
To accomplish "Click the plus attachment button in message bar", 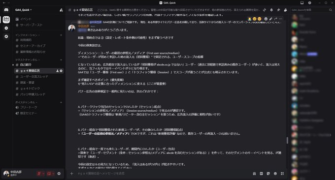I will pos(71,174).
